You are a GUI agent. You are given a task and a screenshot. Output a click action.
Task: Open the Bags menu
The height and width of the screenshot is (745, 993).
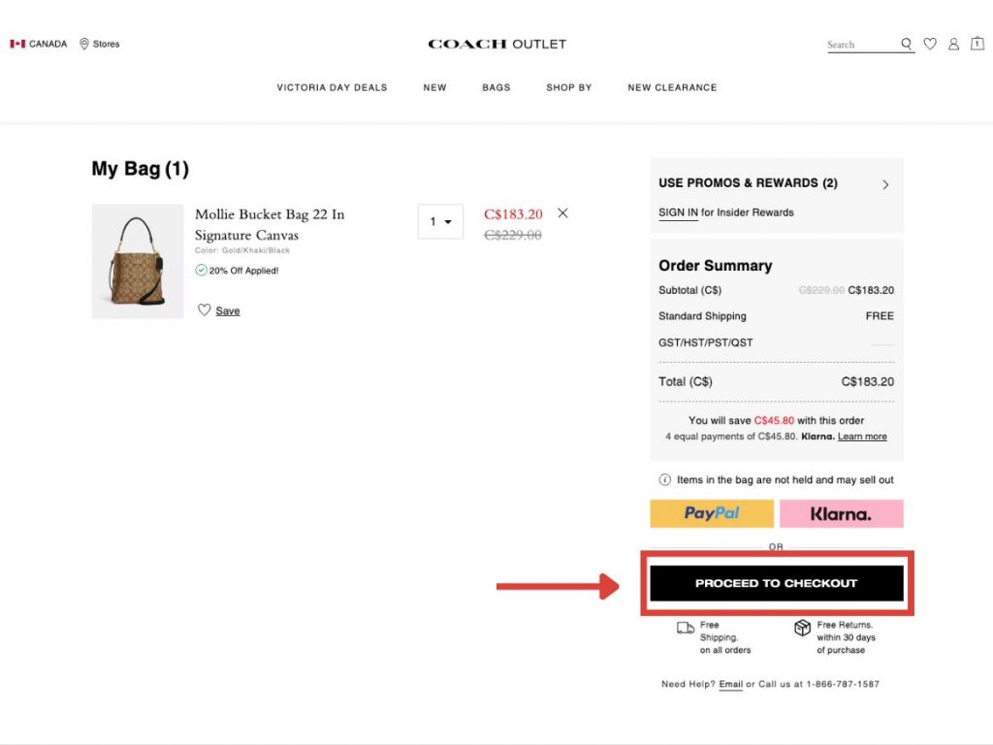click(496, 87)
